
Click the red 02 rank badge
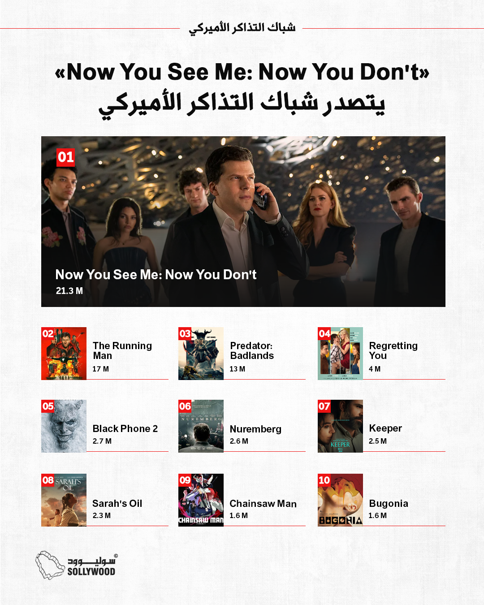[48, 333]
